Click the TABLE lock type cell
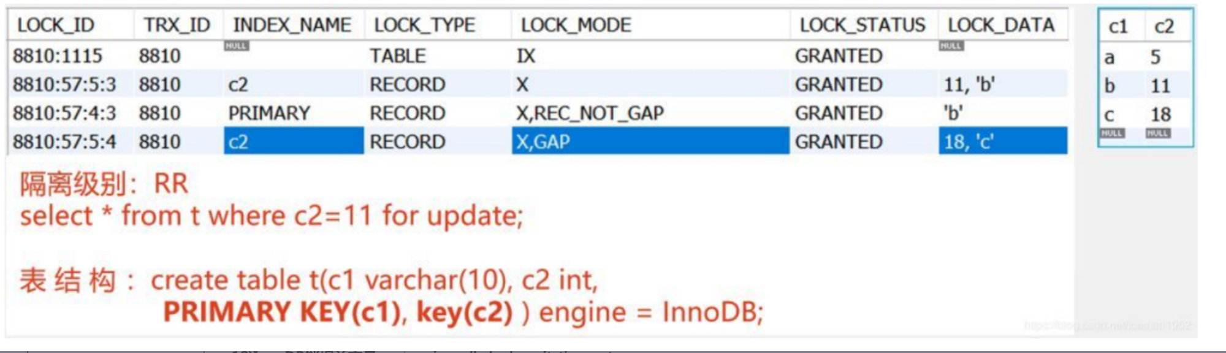Viewport: 1226px width, 353px height. [x=397, y=56]
